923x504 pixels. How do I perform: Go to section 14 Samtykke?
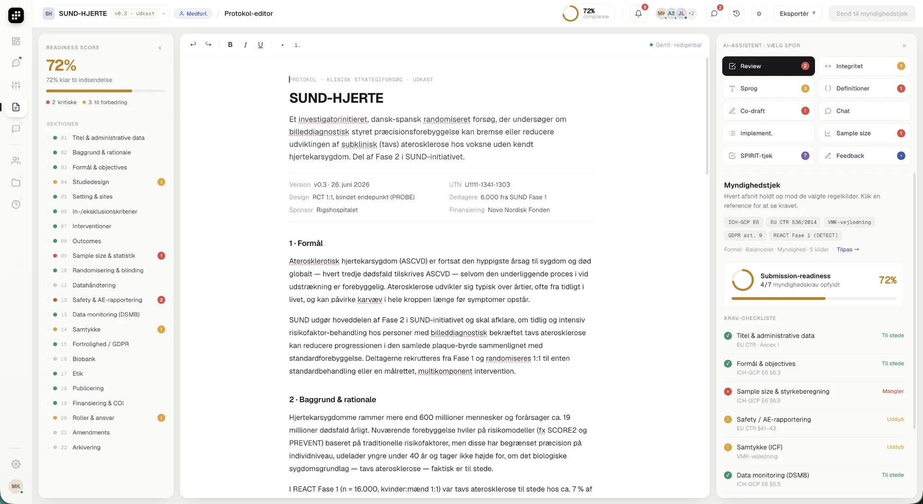coord(106,329)
